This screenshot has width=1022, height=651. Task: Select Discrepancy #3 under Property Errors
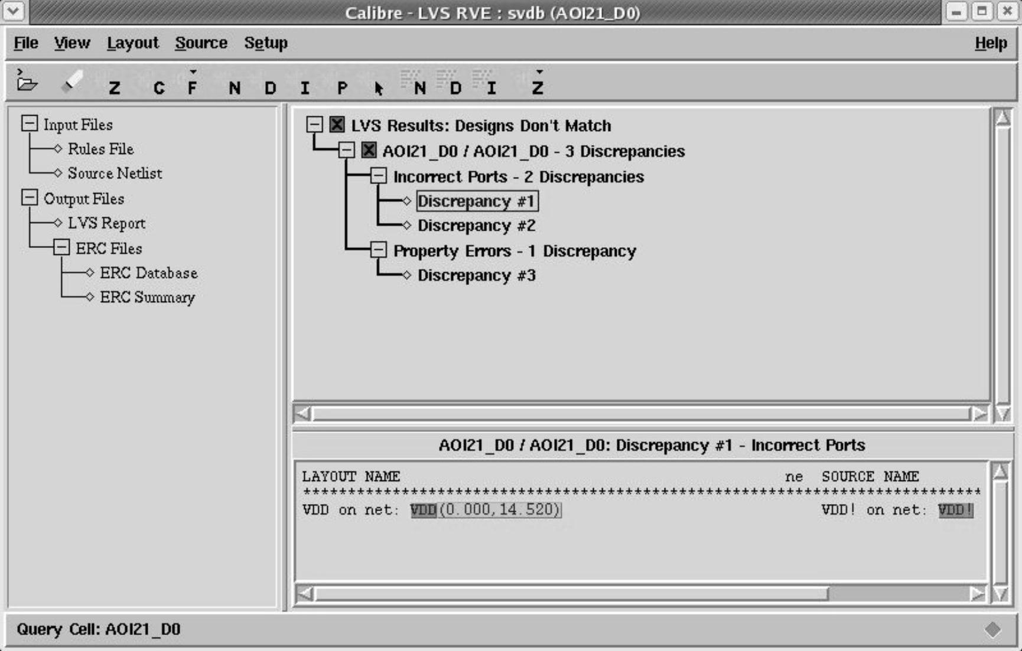coord(477,276)
